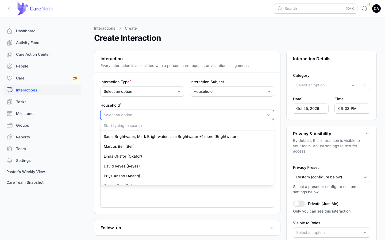
Task: Click the Groups folder icon
Action: click(x=10, y=125)
